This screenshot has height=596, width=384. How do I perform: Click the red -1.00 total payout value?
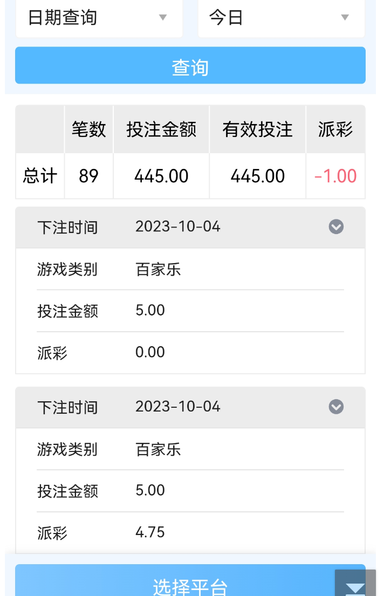coord(335,176)
